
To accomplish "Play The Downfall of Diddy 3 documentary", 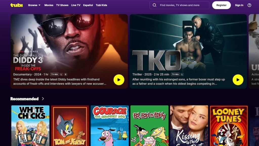I will tap(119, 80).
